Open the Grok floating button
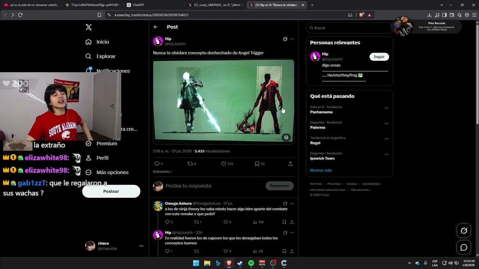The width and height of the screenshot is (479, 269). click(464, 231)
